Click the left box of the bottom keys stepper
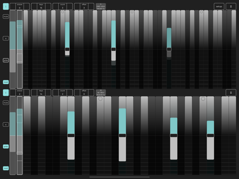 click(x=34, y=93)
